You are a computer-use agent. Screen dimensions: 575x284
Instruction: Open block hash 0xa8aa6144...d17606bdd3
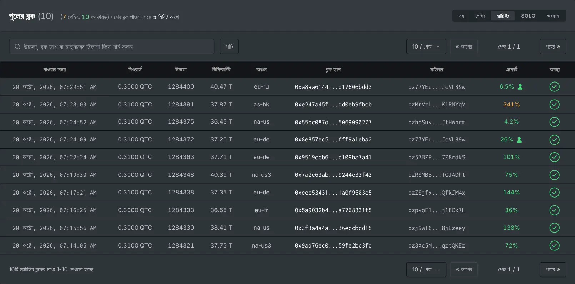click(333, 87)
